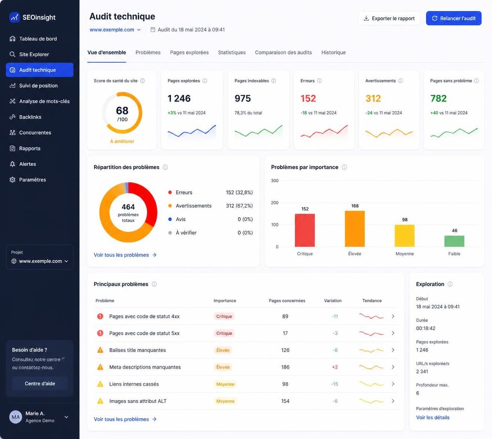This screenshot has height=439, width=492.
Task: Expand Images sans attribut ALT row chevron
Action: 393,401
